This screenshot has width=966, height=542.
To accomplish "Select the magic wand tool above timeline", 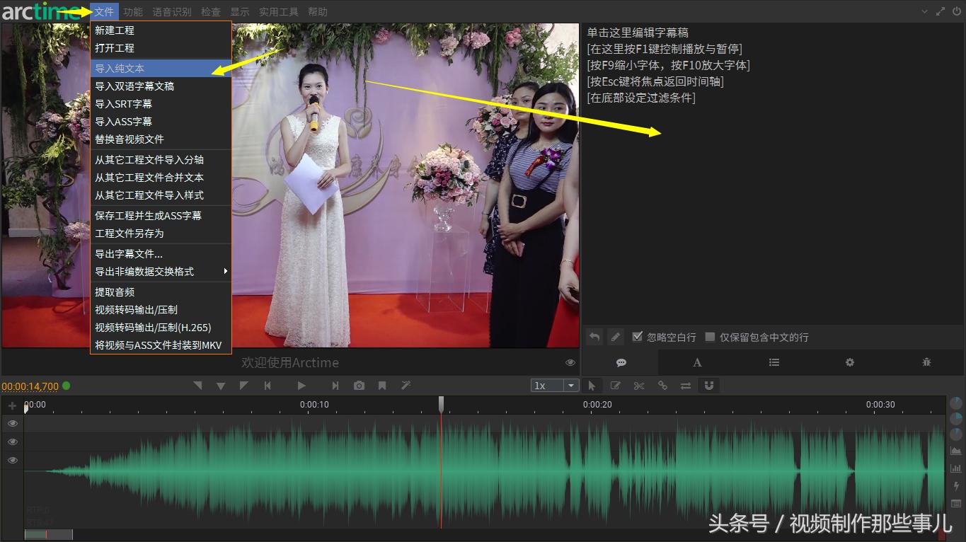I will tap(406, 386).
